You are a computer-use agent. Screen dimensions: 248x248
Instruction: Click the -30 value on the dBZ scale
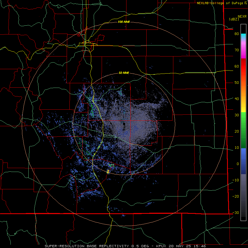tap(236, 212)
